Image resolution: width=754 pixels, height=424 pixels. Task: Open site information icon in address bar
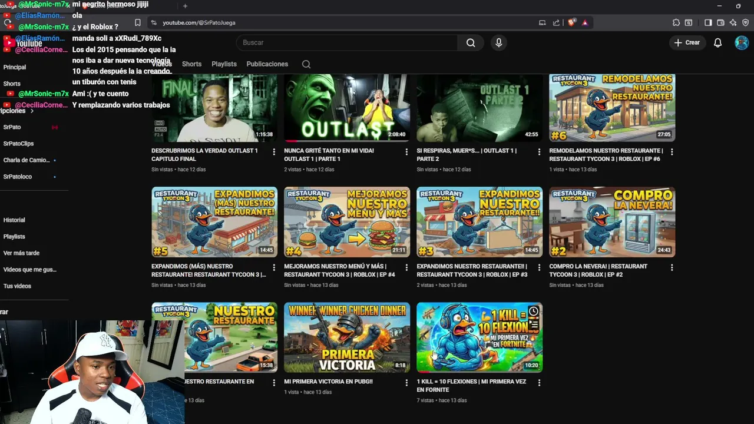[x=153, y=22]
